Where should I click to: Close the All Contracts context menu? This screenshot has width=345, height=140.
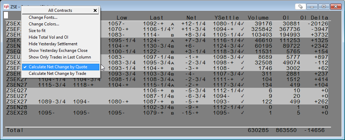tap(95, 10)
